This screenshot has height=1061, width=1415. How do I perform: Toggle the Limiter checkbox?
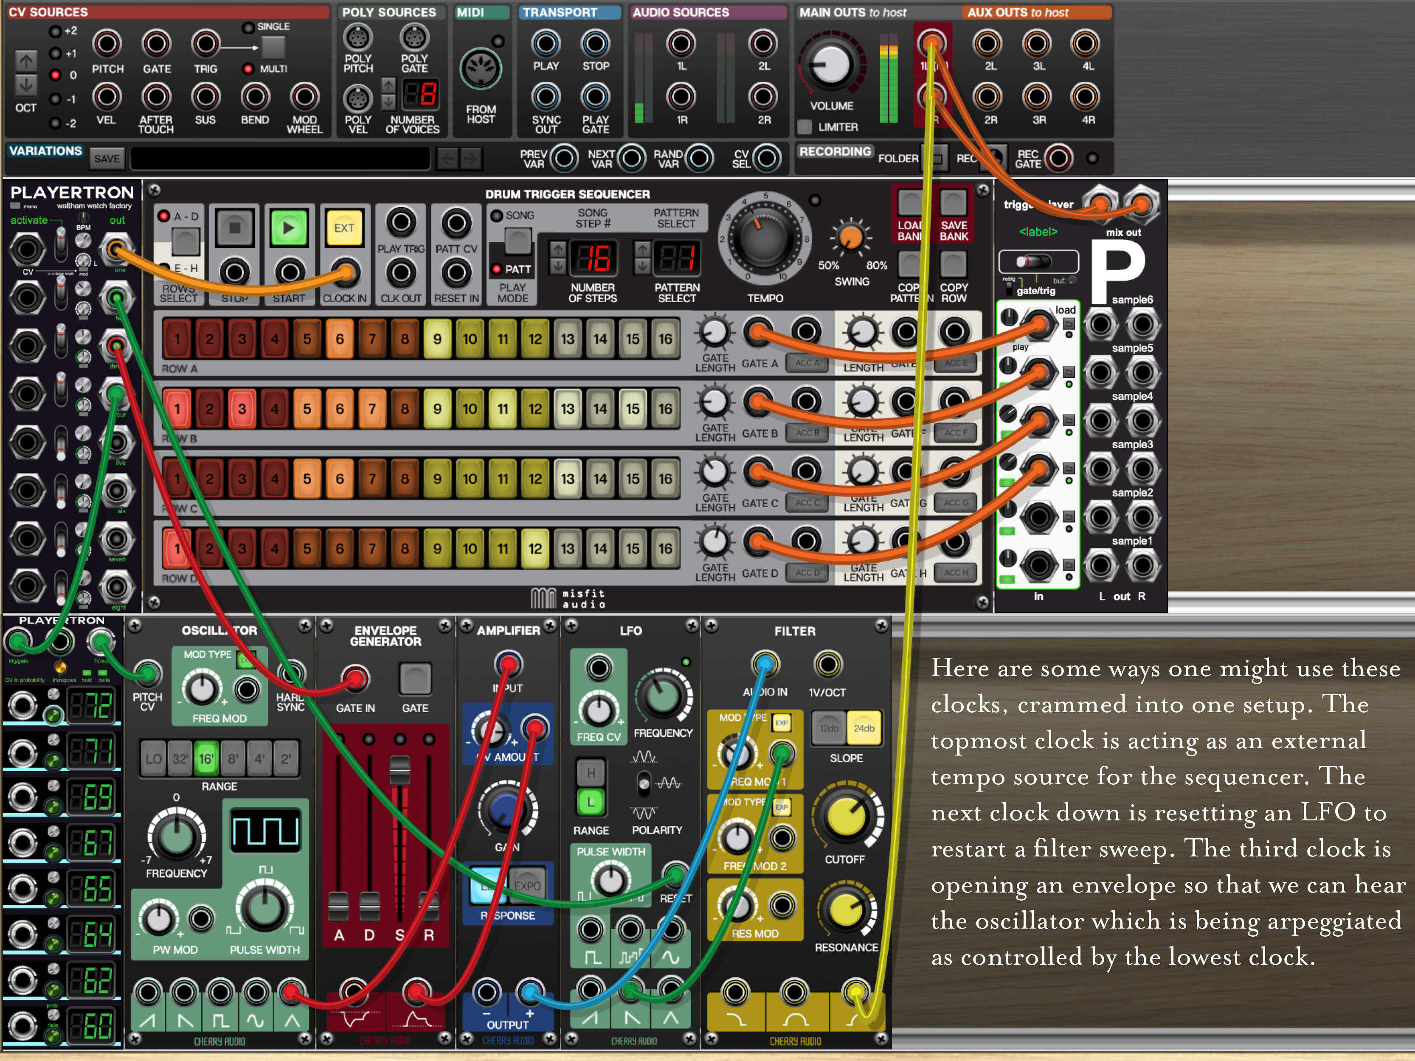tap(805, 126)
